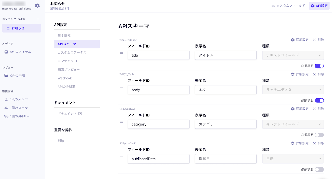Click 詳細設定 gear for the body field

pos(293,74)
